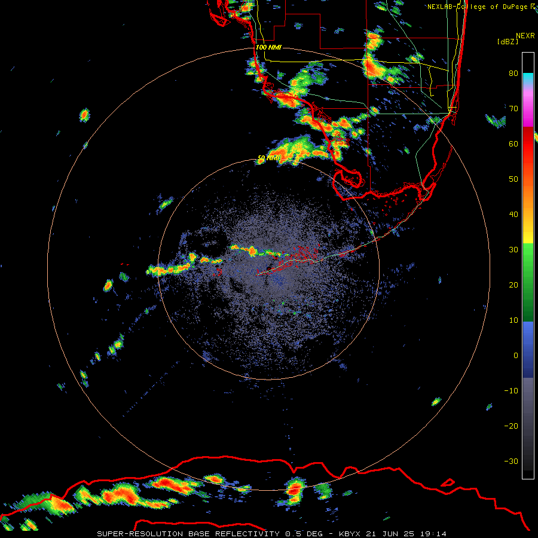Click the -10 dBZ scale value
This screenshot has height=538, width=538.
511,391
